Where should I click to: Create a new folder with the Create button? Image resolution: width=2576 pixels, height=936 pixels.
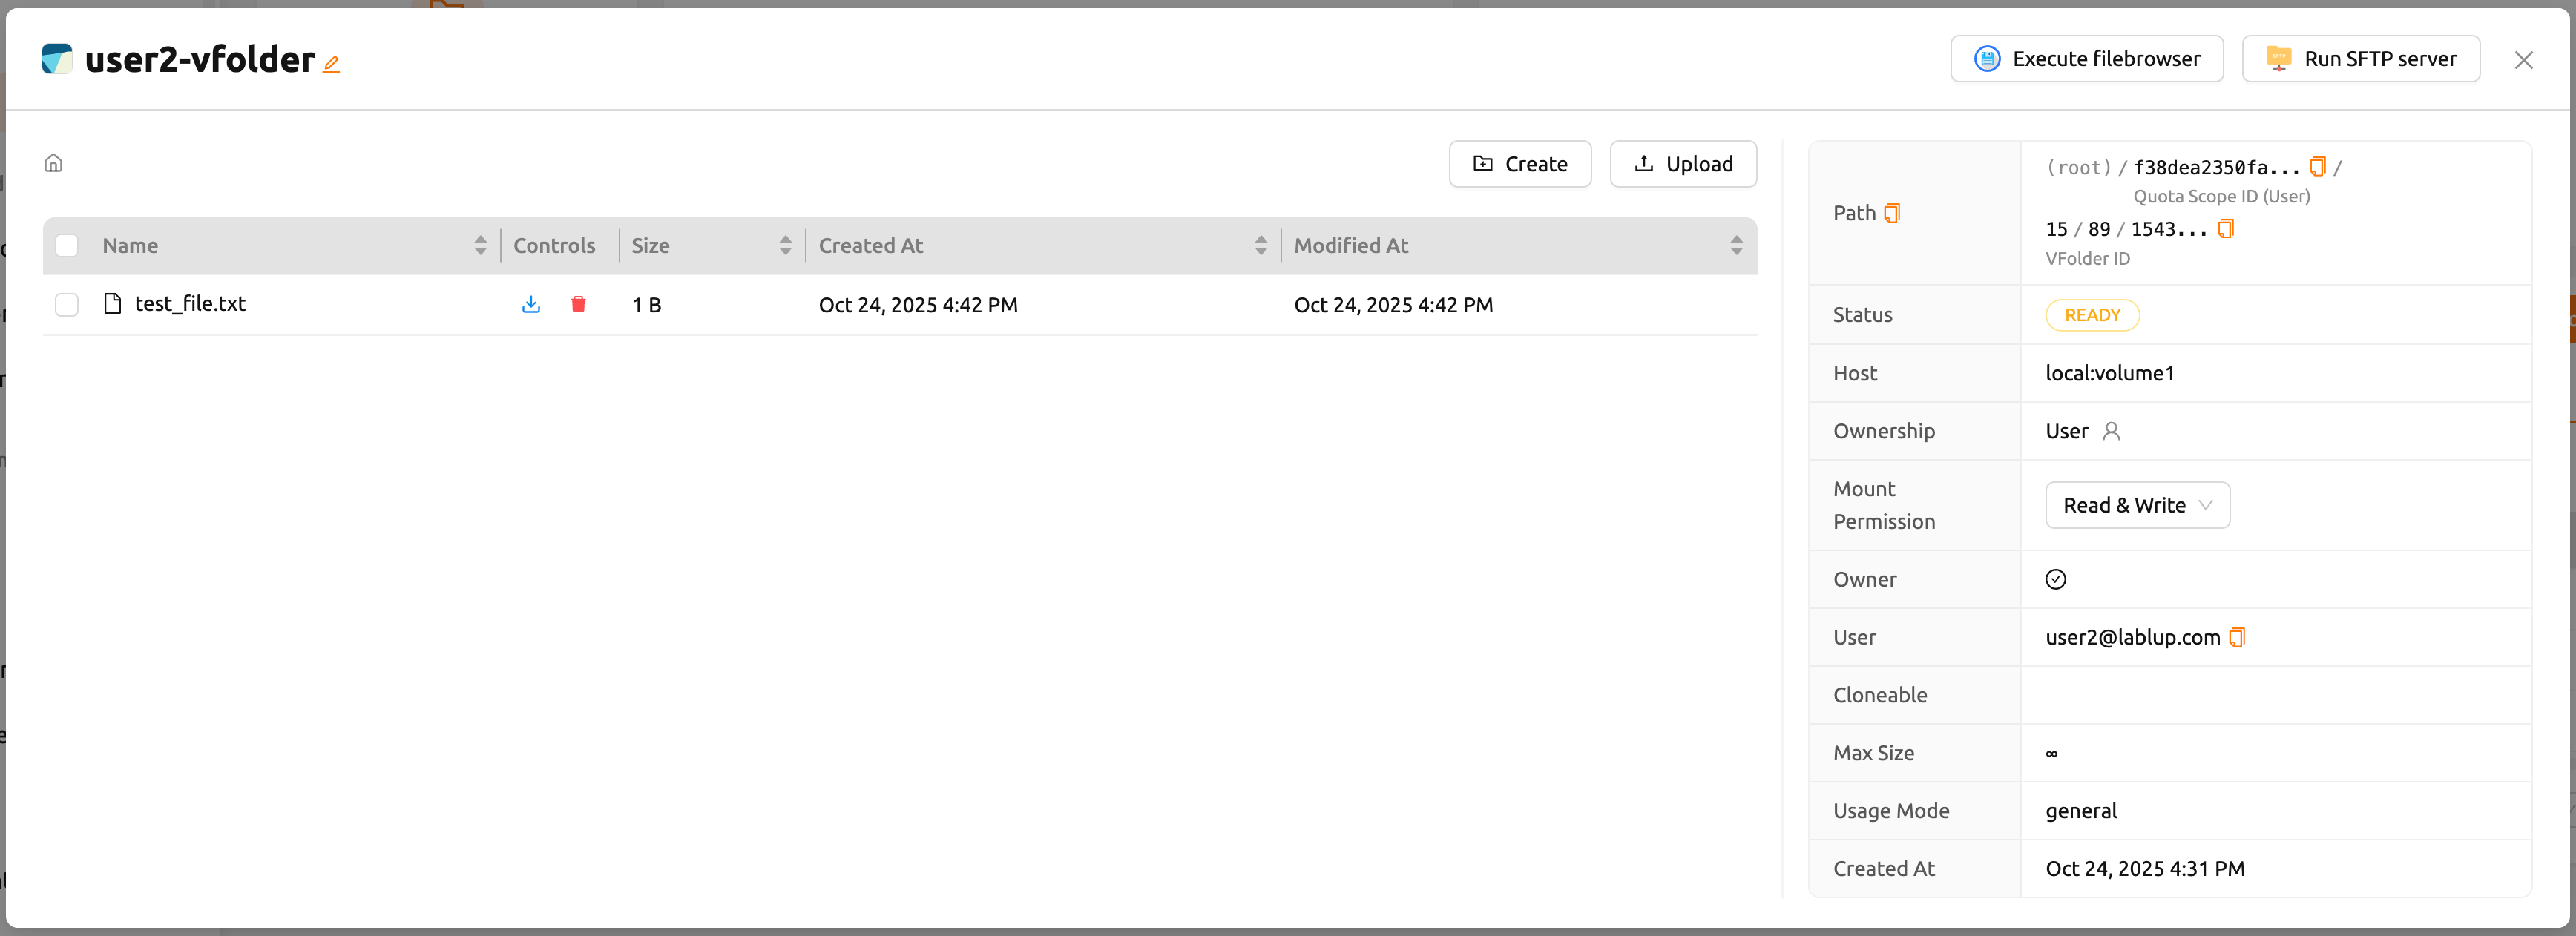click(x=1519, y=164)
